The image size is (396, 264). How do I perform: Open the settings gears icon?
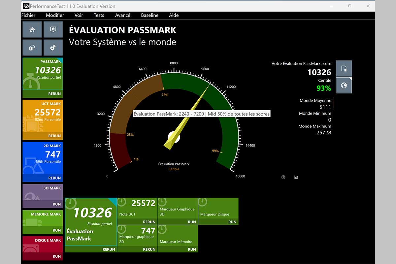(x=53, y=48)
